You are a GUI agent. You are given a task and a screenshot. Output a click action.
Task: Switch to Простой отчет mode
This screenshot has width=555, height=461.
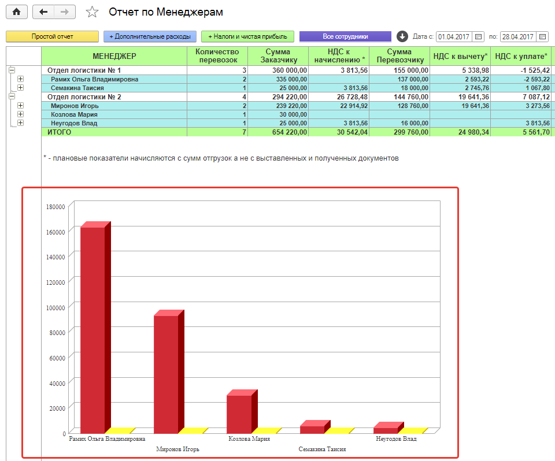coord(53,36)
